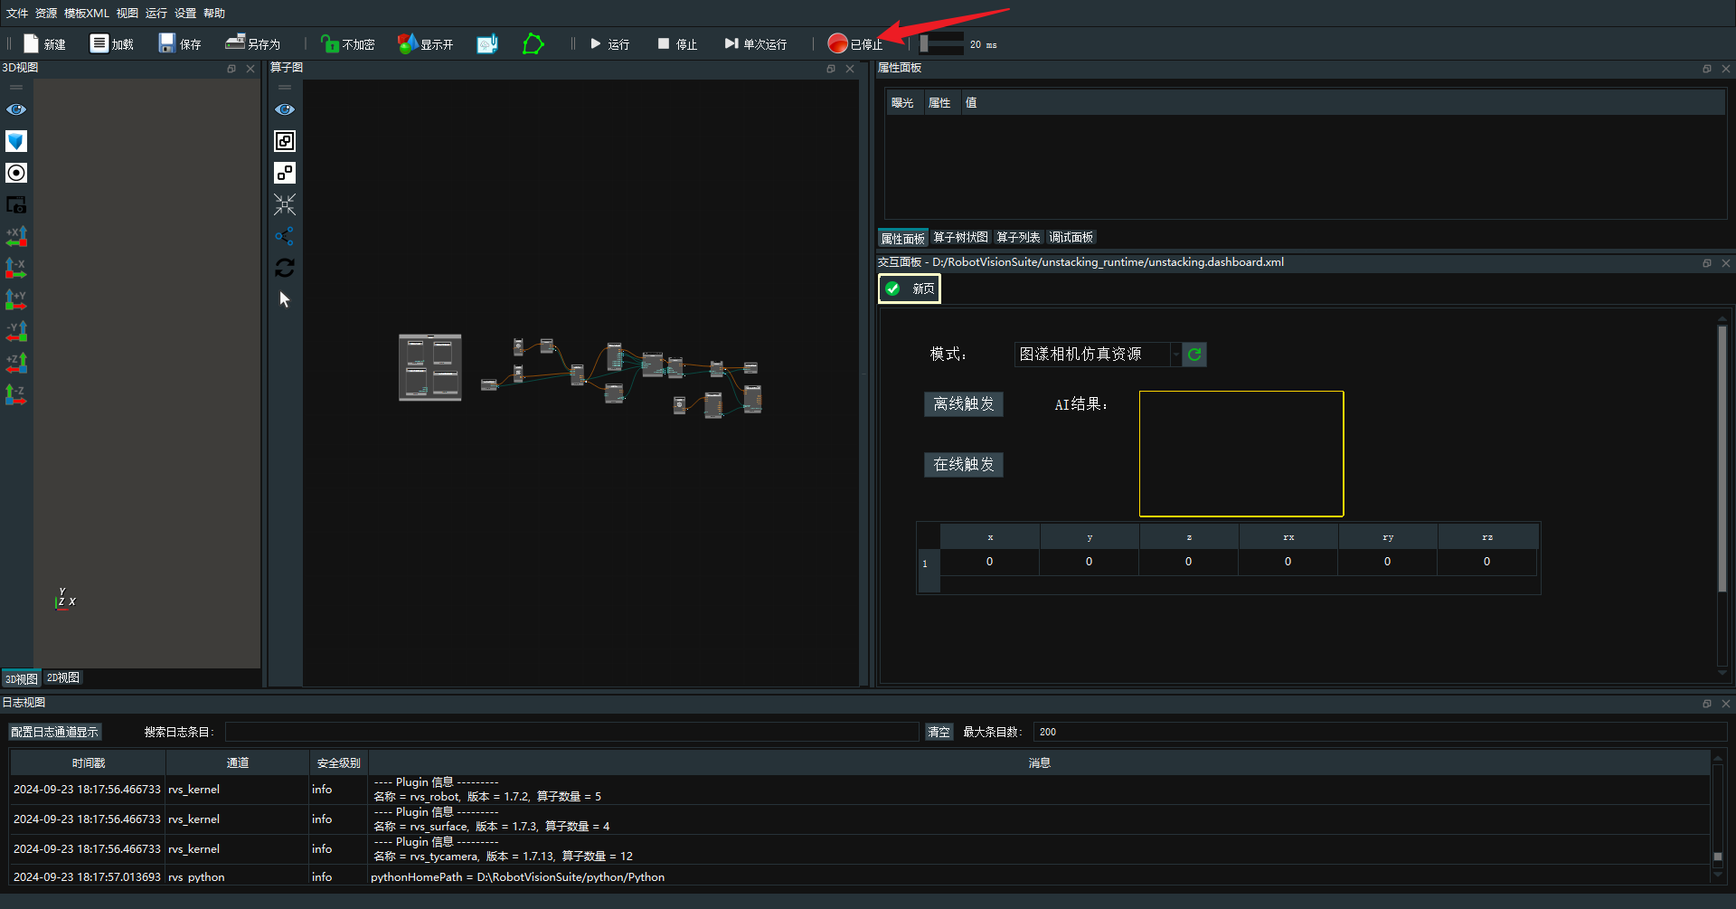Open the 设置 menu
This screenshot has height=909, width=1736.
tap(185, 13)
